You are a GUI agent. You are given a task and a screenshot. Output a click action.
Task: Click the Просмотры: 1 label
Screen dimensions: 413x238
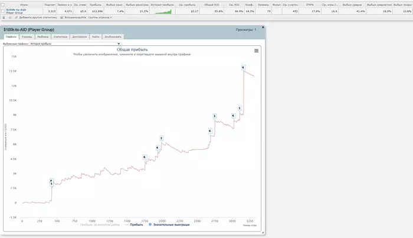(x=246, y=29)
